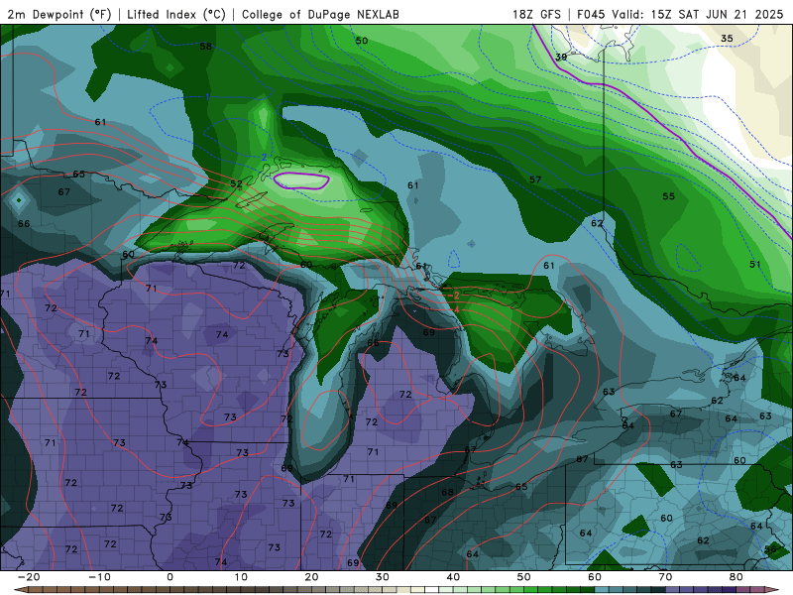Click the 40 label on the color scale
The height and width of the screenshot is (595, 793).
pyautogui.click(x=453, y=577)
